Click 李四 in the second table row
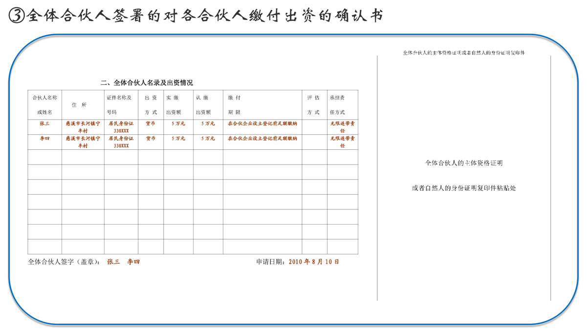The height and width of the screenshot is (330, 587). pos(44,139)
